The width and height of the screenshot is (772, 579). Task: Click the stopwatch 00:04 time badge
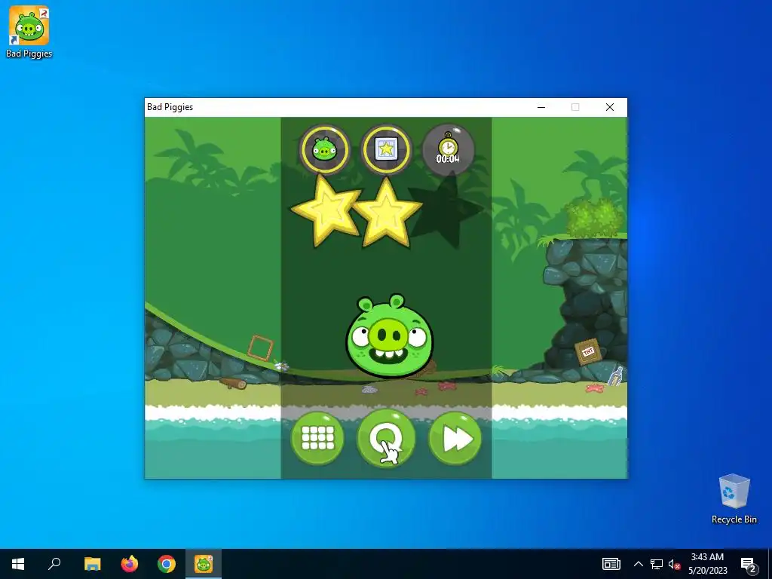coord(448,150)
